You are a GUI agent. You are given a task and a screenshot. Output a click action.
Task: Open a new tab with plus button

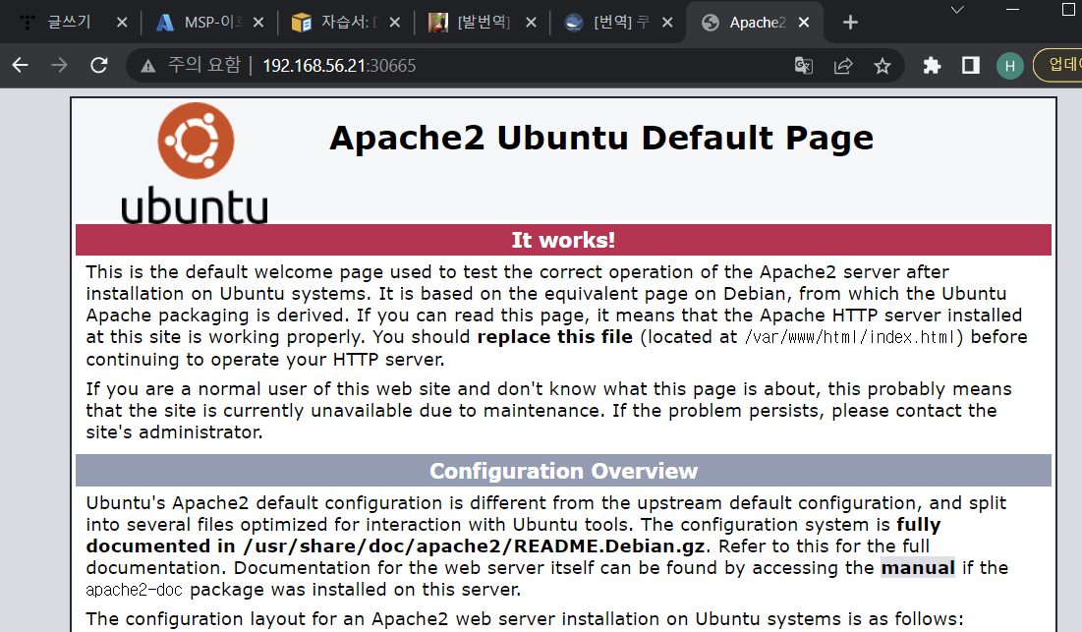click(x=850, y=23)
